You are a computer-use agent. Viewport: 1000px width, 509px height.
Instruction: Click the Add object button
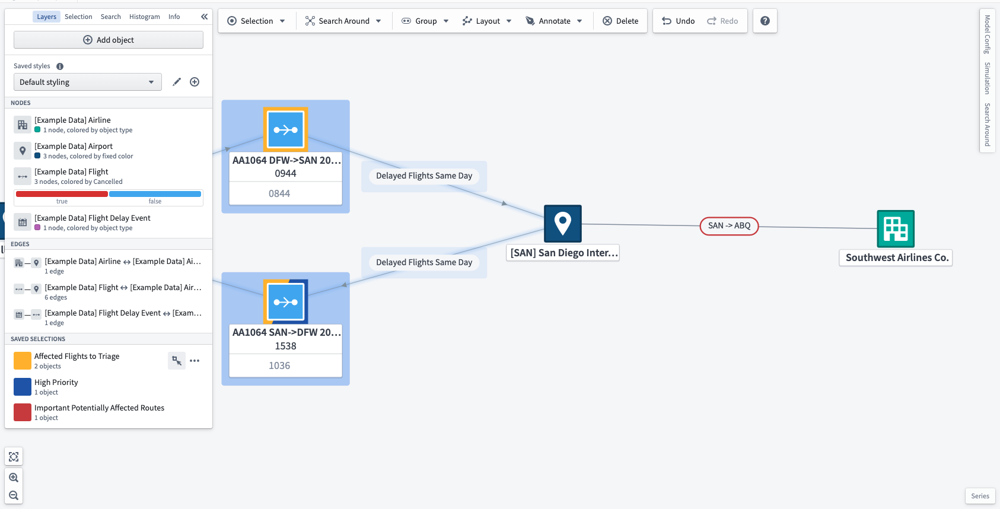coord(109,40)
